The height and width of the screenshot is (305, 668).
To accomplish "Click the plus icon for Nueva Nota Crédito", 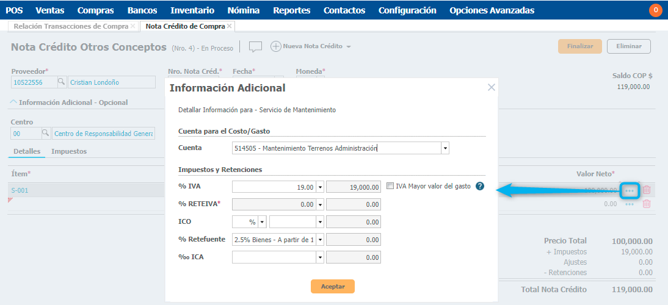I will coord(275,46).
